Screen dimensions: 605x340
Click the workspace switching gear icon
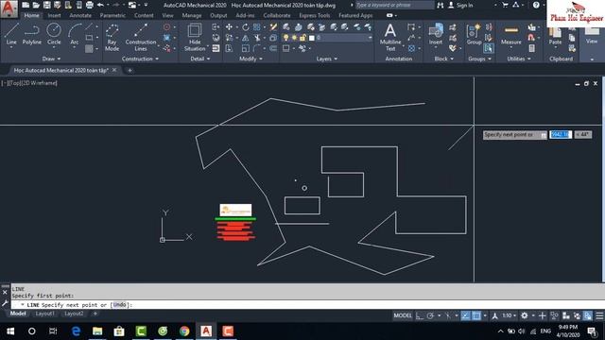[524, 315]
